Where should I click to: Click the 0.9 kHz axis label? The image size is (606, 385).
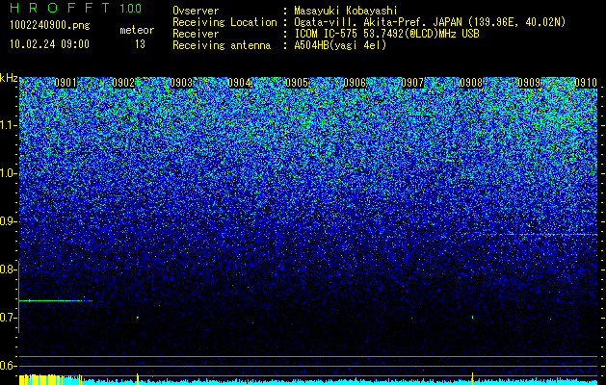tap(8, 221)
